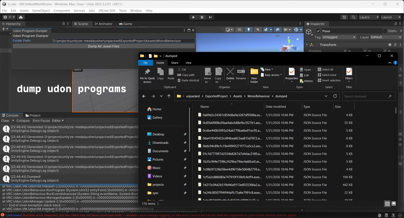Open Transform preset settings icon

(x=395, y=45)
